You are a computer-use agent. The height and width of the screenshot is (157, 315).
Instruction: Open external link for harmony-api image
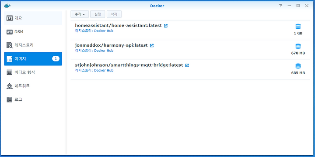coord(152,45)
